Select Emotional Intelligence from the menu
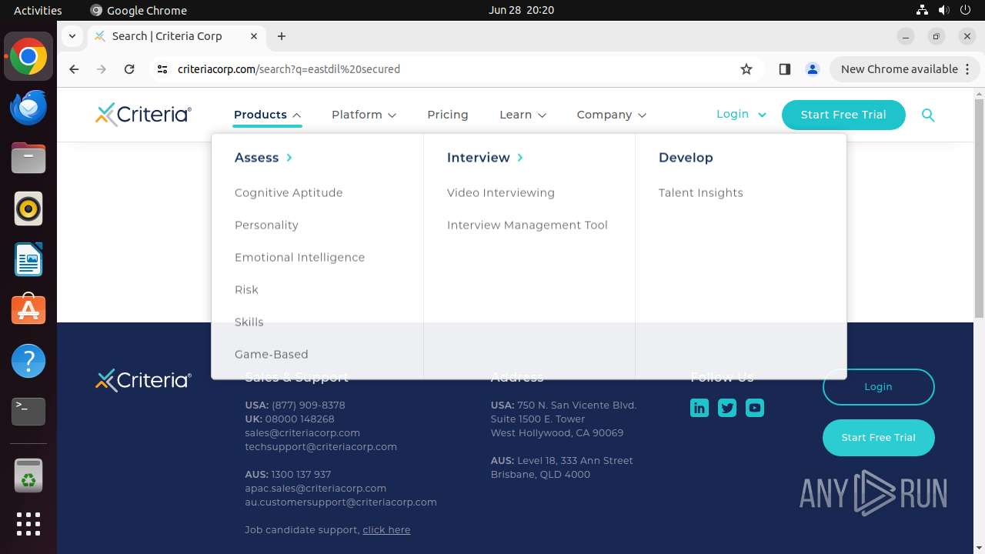The height and width of the screenshot is (554, 985). pos(299,258)
